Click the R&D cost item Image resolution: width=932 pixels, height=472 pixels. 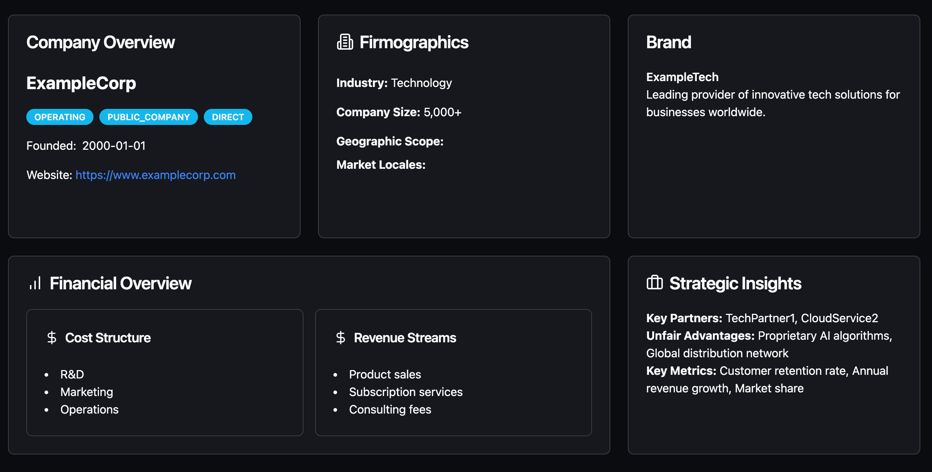click(x=72, y=374)
